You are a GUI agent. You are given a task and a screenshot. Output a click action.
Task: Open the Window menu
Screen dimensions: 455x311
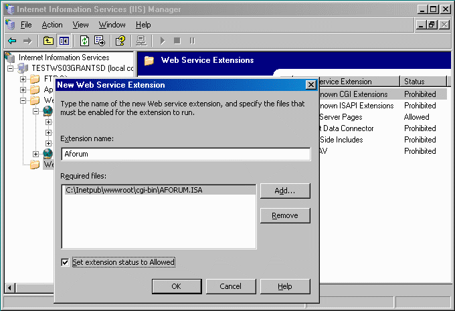coord(112,25)
